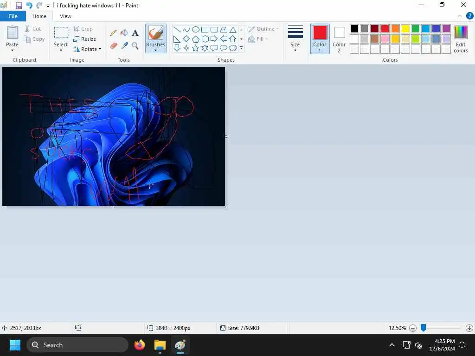The image size is (475, 356).
Task: Expand the Rotate options
Action: (x=100, y=49)
